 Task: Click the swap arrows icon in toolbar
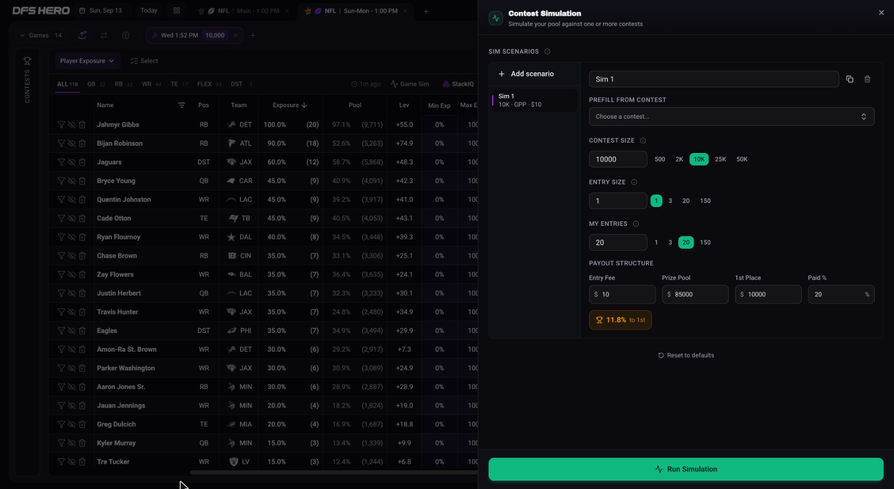pos(104,36)
